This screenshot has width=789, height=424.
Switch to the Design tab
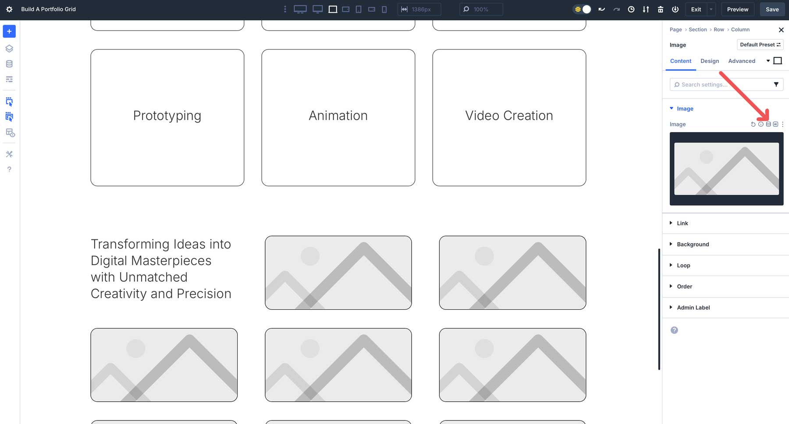point(709,61)
